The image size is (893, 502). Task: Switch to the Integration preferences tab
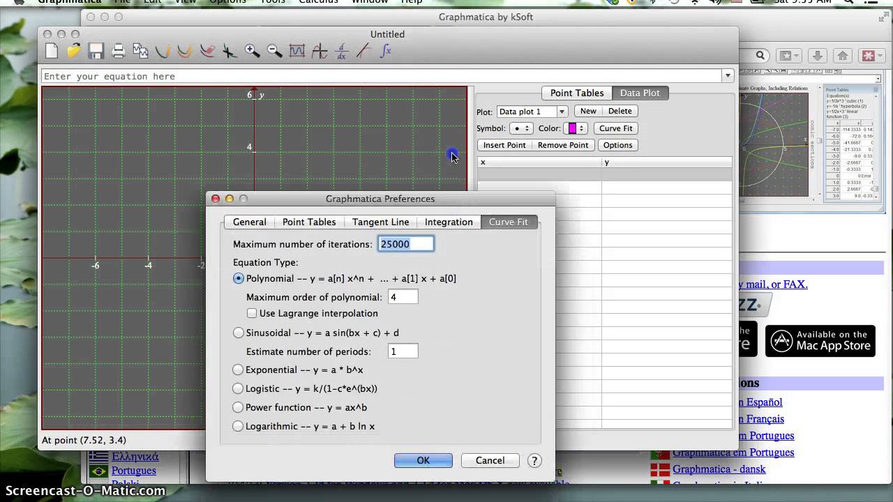[449, 222]
